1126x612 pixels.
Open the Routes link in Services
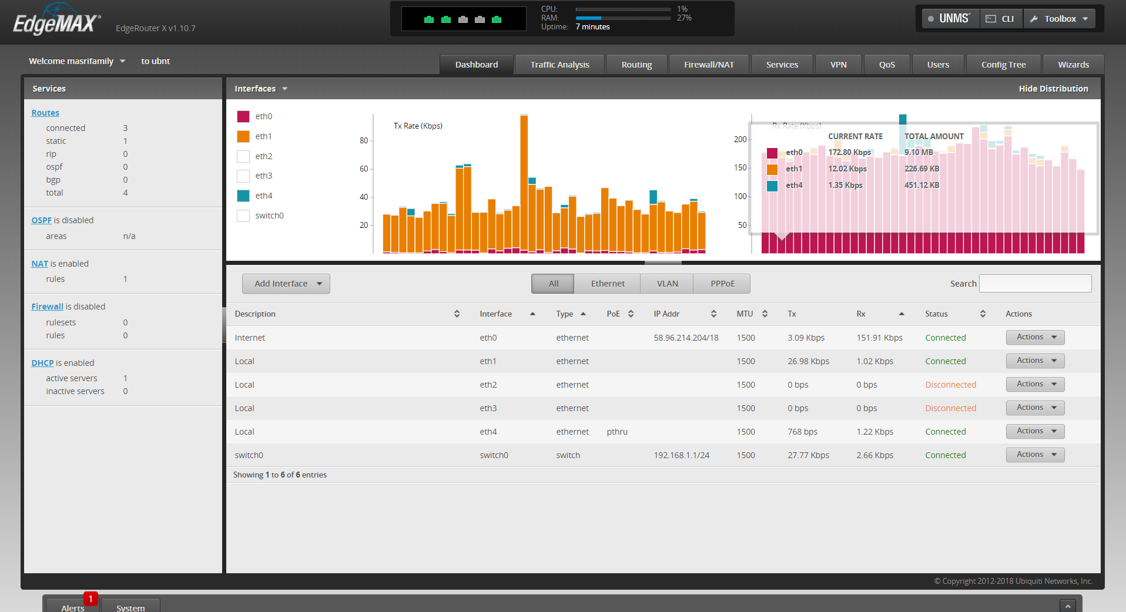[x=45, y=113]
